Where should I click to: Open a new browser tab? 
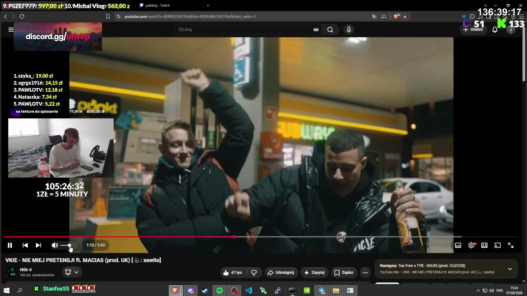(208, 5)
